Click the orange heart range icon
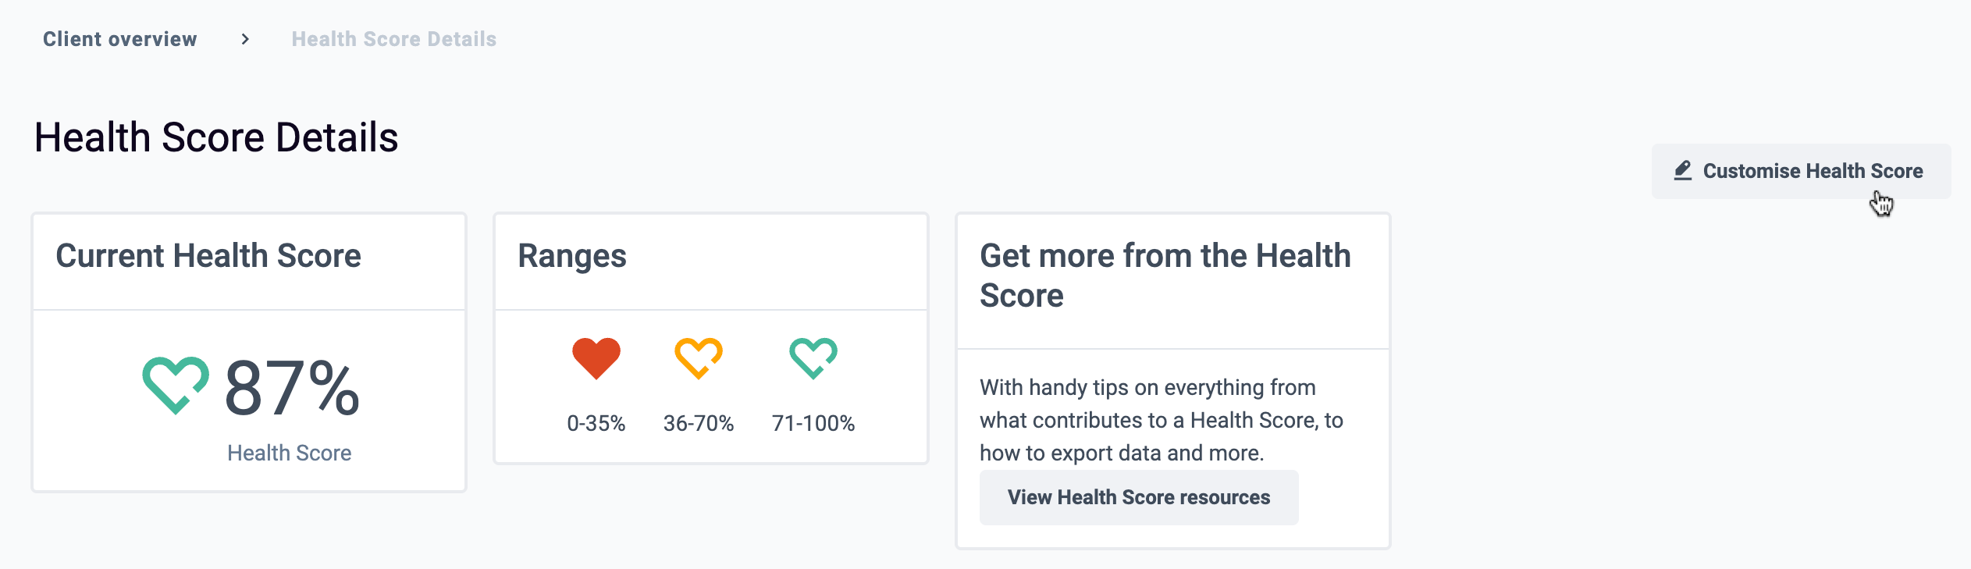The height and width of the screenshot is (569, 1971). point(699,358)
